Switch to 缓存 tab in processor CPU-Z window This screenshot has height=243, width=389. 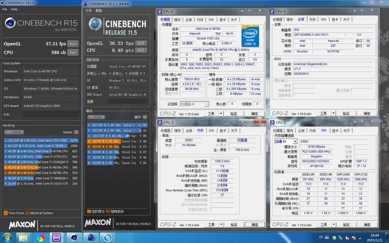click(x=177, y=20)
